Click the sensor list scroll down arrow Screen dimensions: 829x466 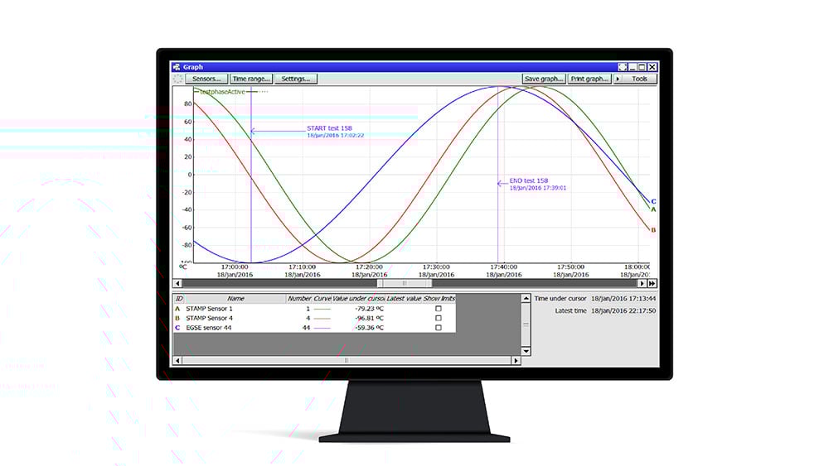pyautogui.click(x=526, y=351)
